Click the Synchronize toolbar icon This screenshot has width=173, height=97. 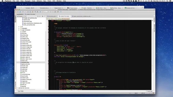[x=20, y=12]
